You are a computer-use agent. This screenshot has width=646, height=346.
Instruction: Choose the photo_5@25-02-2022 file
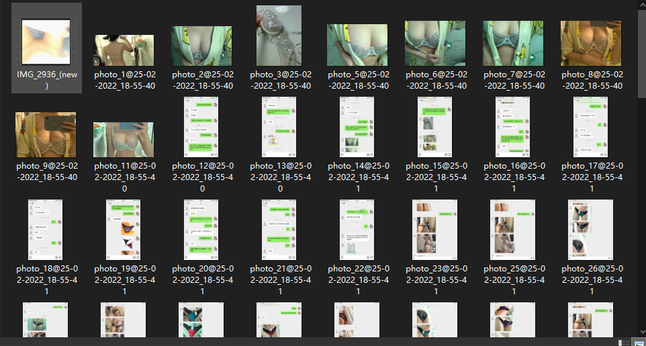357,45
